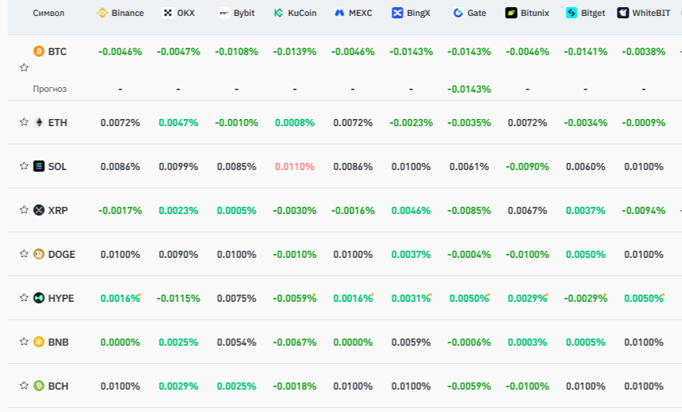
Task: Click the Gate exchange logo icon
Action: tap(458, 13)
